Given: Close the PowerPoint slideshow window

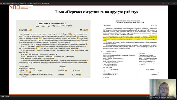Looking at the screenshot, I should 174,4.
